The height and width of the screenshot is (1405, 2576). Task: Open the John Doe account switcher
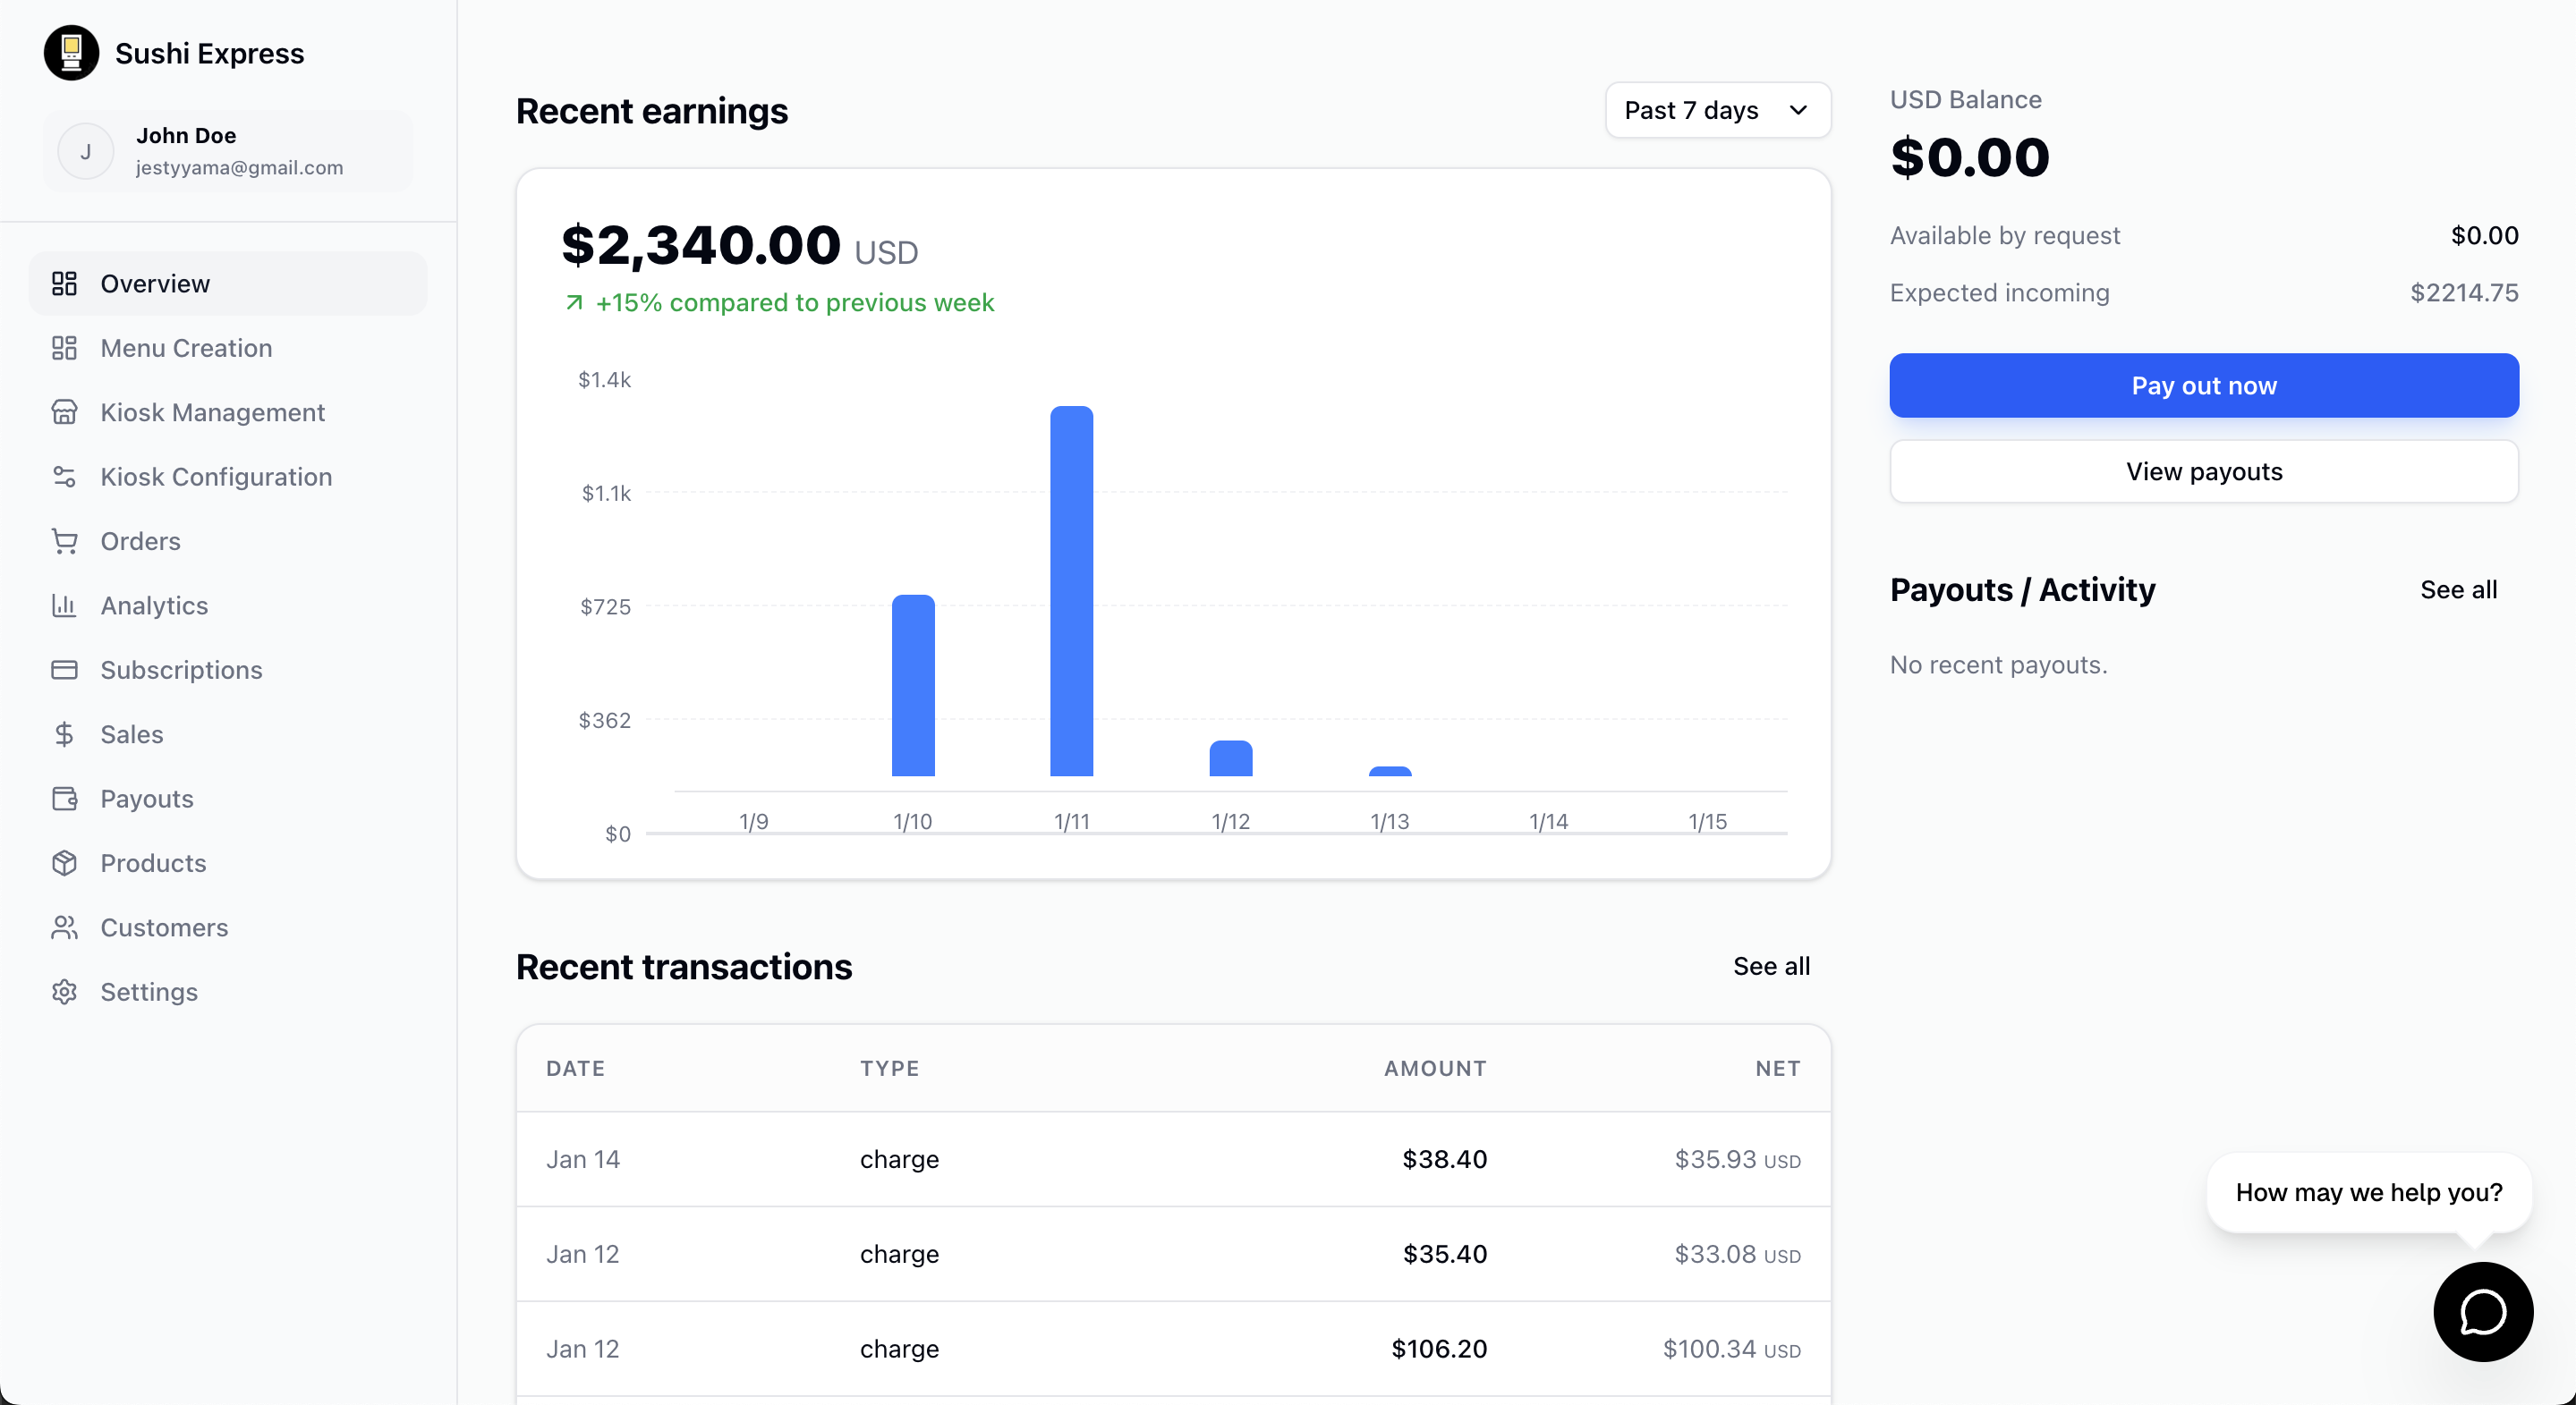click(228, 151)
